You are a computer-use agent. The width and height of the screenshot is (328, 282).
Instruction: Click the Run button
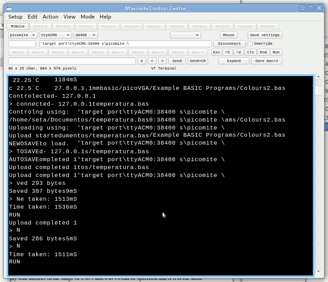[x=276, y=52]
